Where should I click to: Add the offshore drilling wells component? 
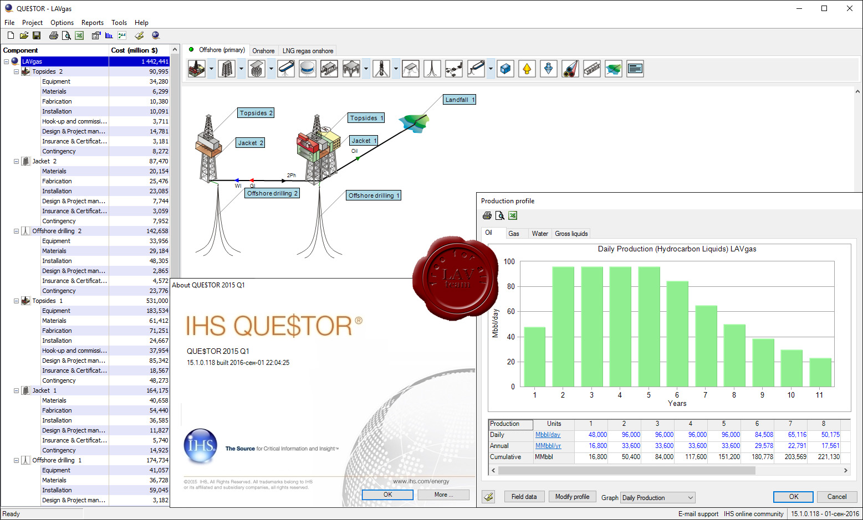pos(432,69)
